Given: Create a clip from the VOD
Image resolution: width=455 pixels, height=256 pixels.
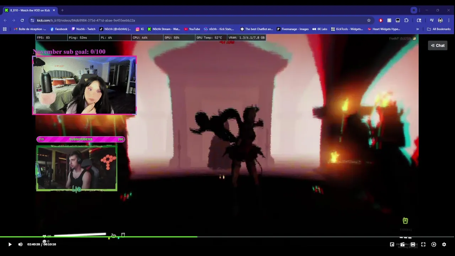Looking at the screenshot, I should (x=402, y=244).
